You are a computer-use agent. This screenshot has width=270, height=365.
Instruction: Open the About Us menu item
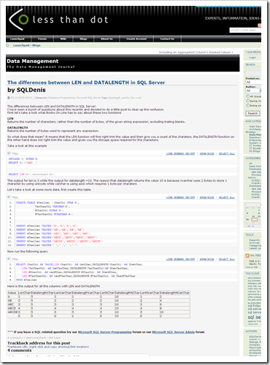(107, 39)
